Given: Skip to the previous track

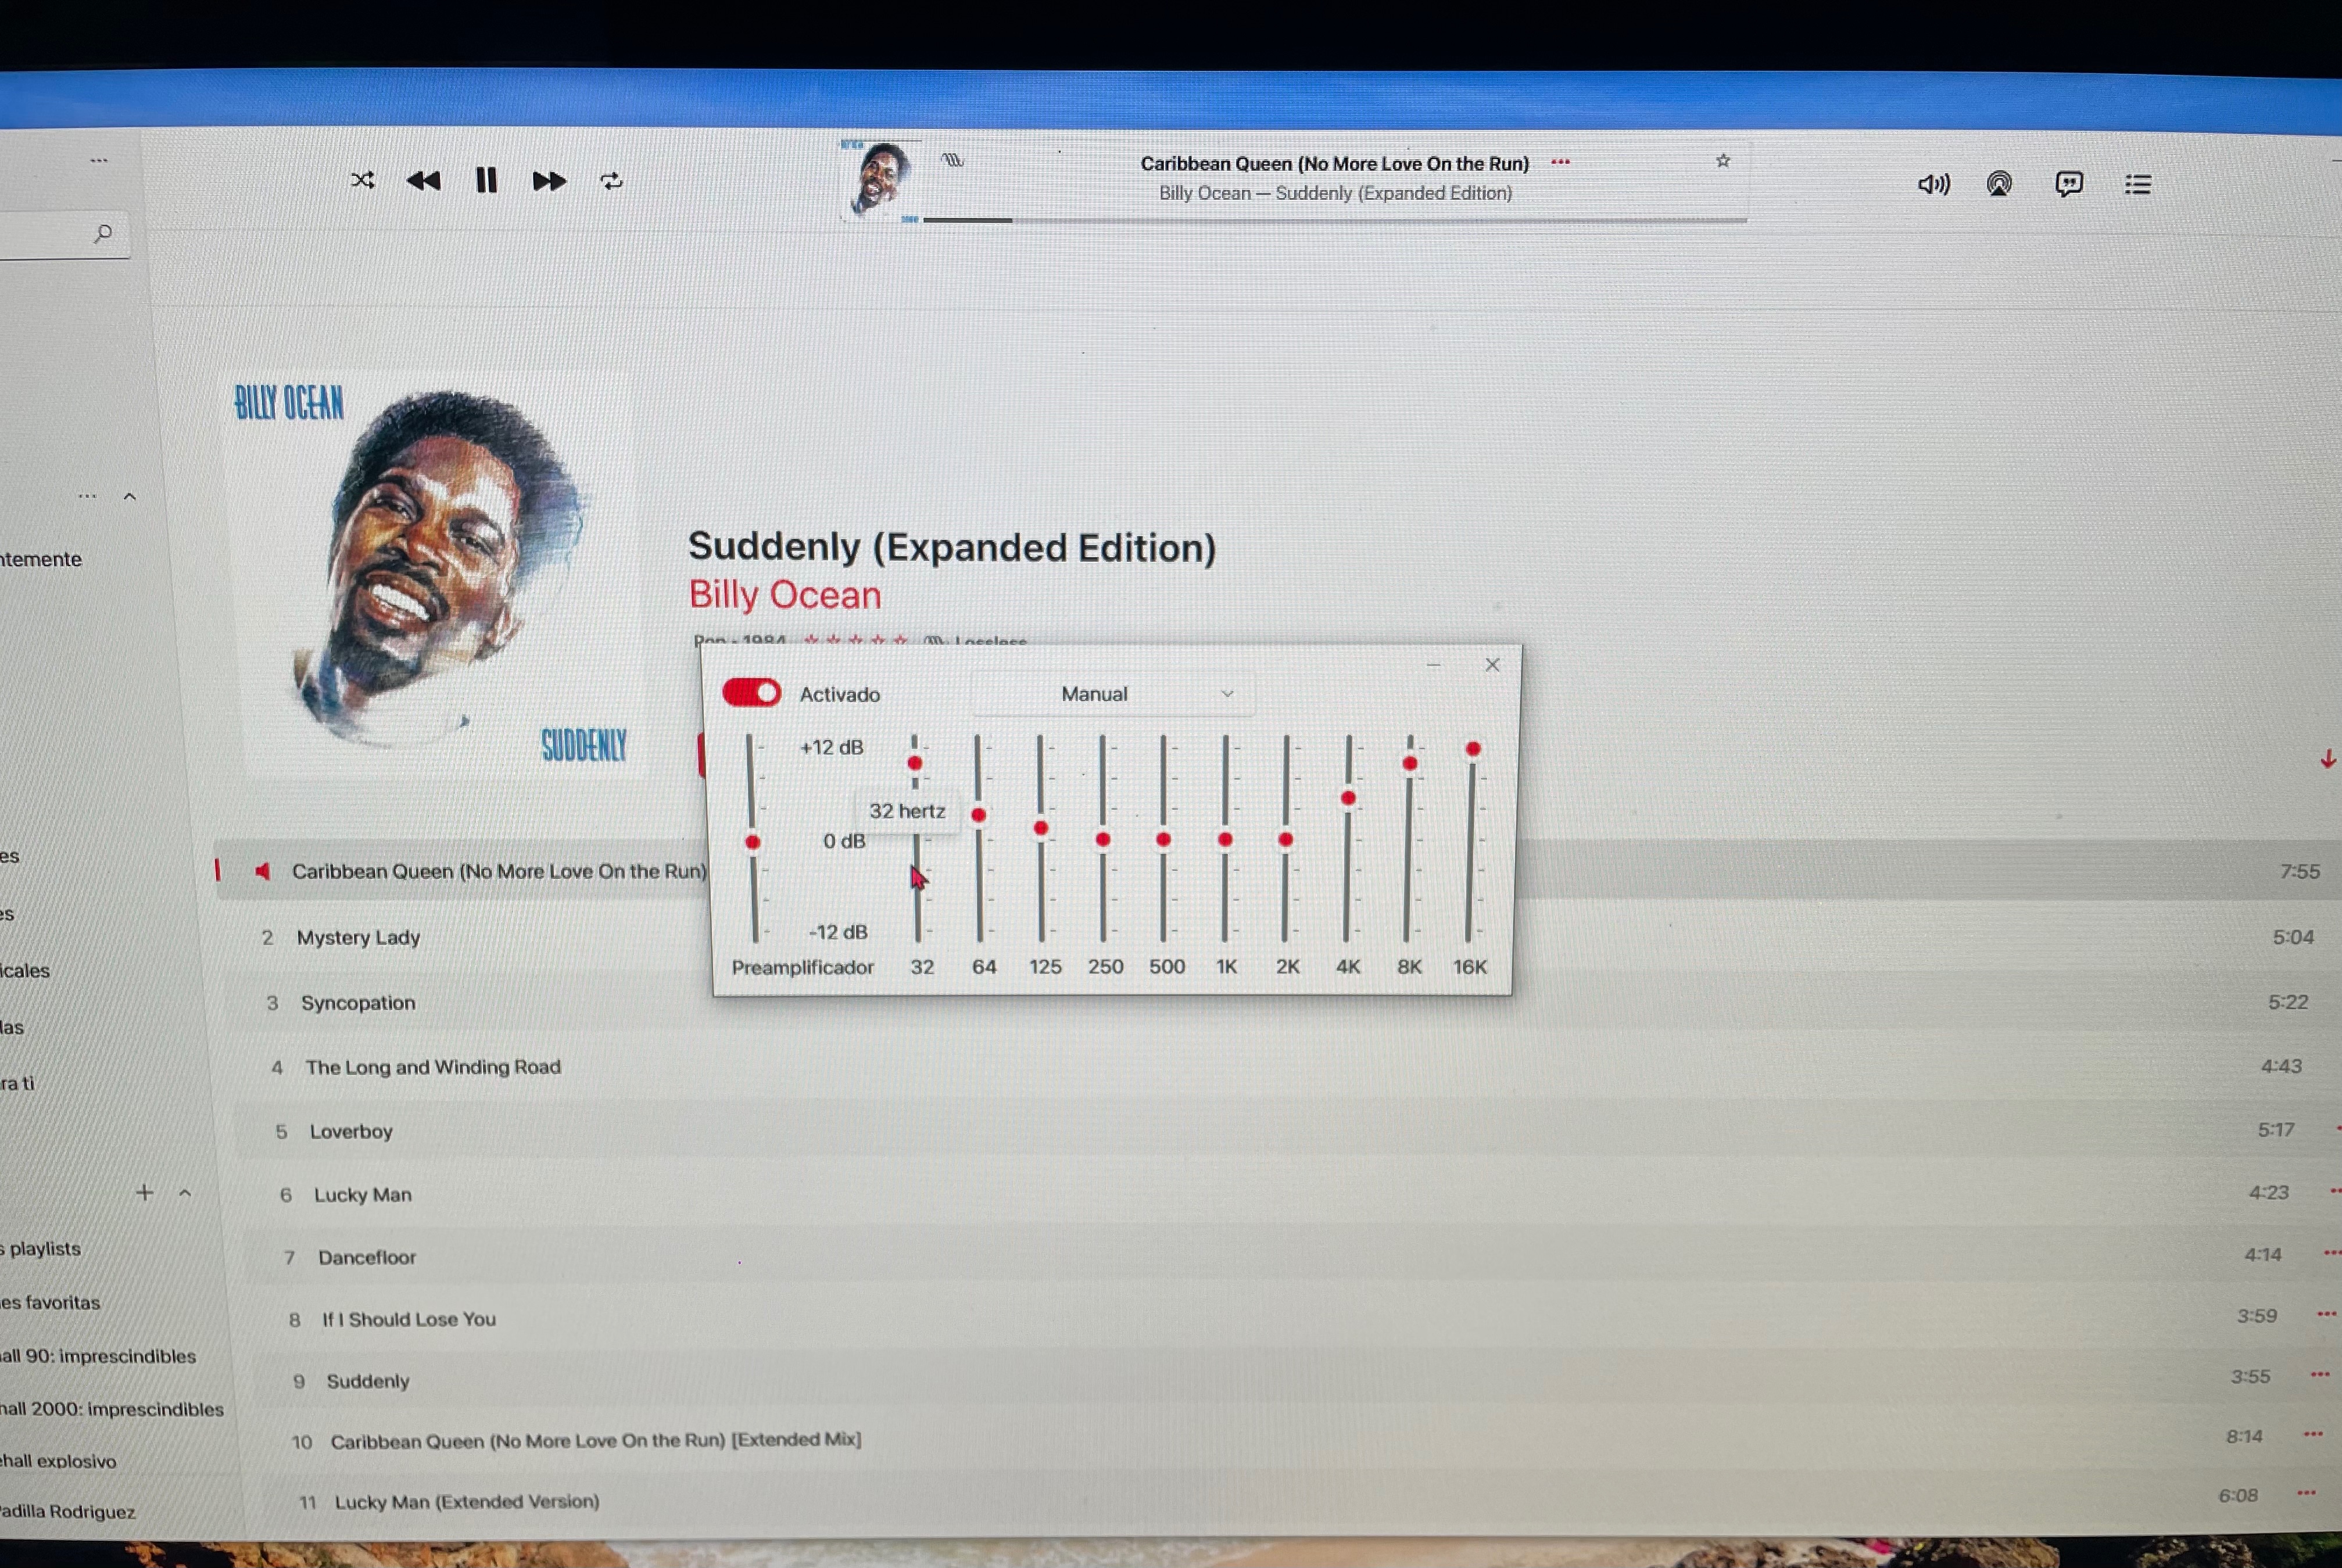Looking at the screenshot, I should [423, 181].
